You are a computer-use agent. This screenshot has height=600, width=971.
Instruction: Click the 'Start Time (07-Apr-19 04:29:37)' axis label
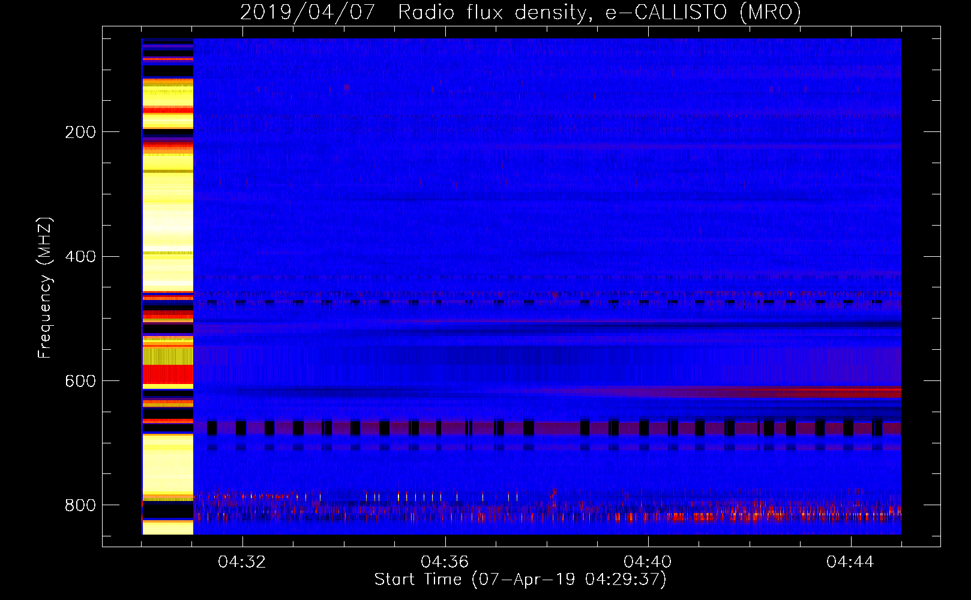point(520,580)
